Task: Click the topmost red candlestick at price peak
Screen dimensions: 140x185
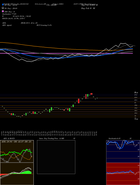Action: [x=92, y=94]
